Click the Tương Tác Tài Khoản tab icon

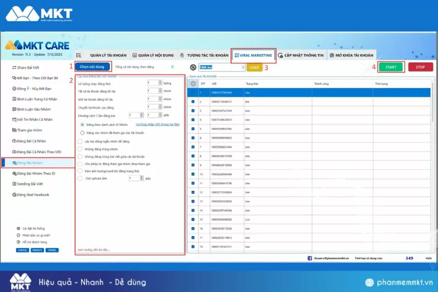(x=182, y=55)
